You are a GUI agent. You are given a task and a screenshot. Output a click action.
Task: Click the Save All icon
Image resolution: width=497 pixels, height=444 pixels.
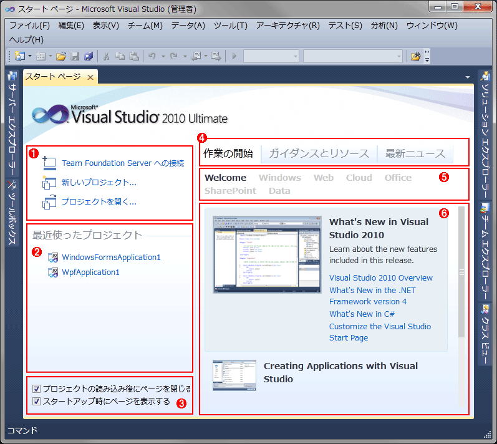[89, 56]
